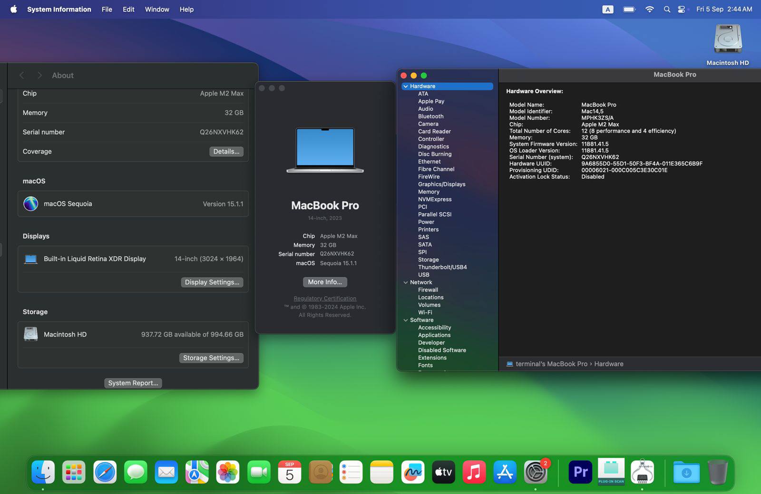
Task: Open the Window menu
Action: [157, 9]
